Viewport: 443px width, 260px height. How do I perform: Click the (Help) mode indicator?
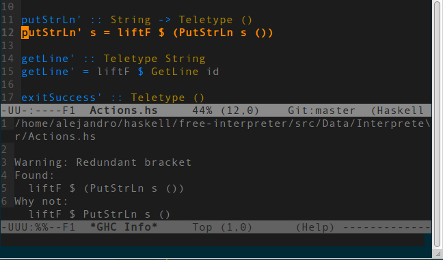[x=315, y=227]
